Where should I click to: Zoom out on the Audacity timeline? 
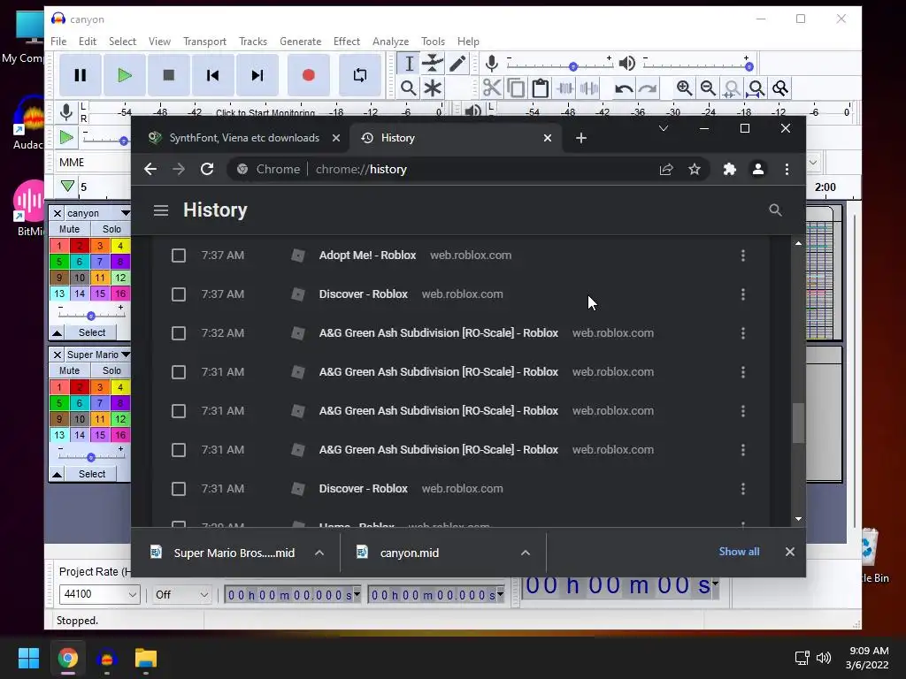coord(708,88)
